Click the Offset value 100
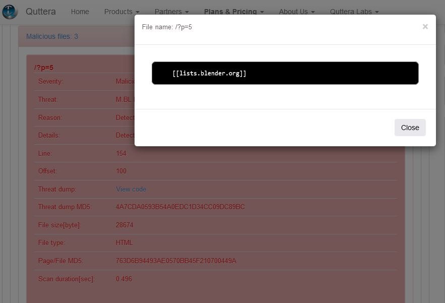 pos(121,171)
